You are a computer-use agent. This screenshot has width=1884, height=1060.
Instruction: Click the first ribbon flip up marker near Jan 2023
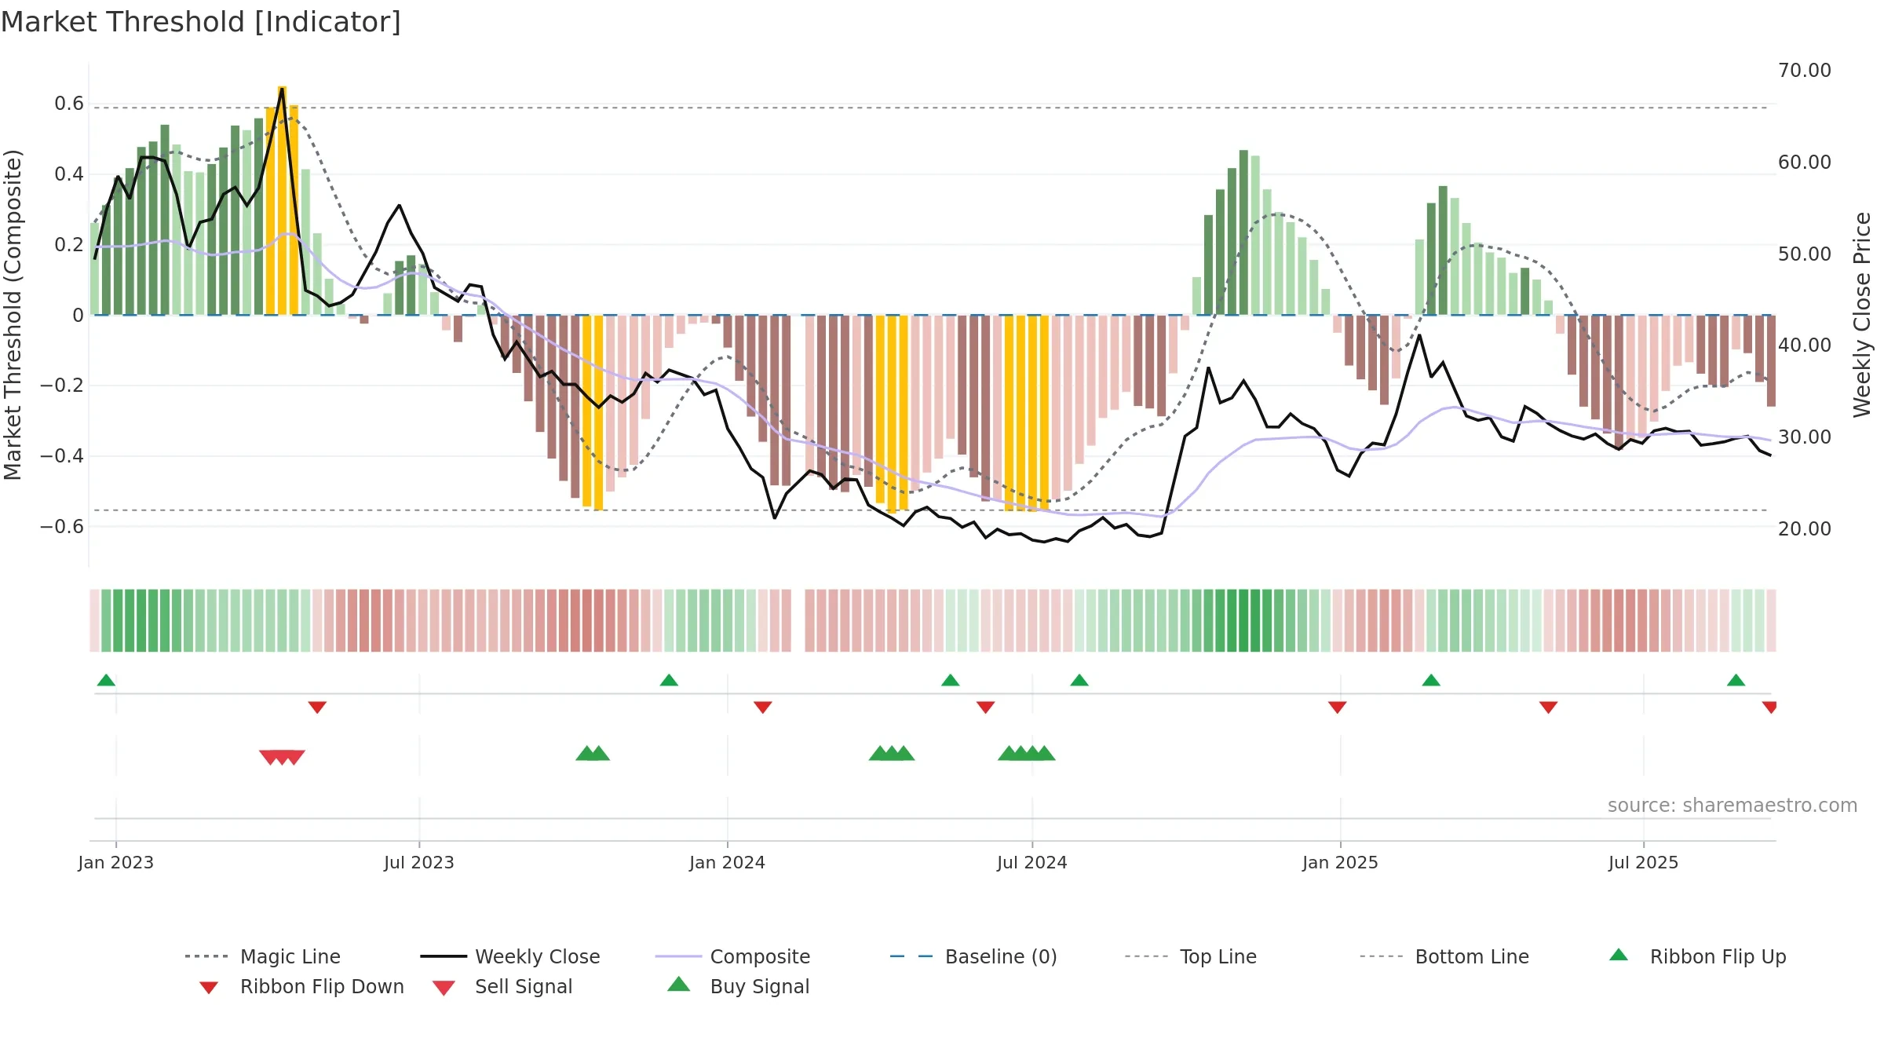click(x=106, y=680)
